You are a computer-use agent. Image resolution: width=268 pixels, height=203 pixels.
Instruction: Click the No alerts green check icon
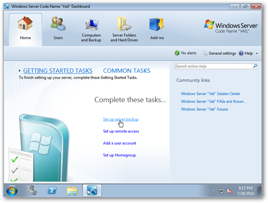[177, 53]
